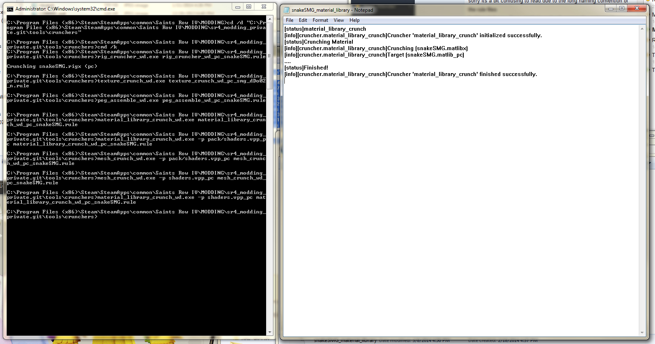This screenshot has width=655, height=344.
Task: Maximize the Administrator cmd.exe window
Action: [x=249, y=7]
